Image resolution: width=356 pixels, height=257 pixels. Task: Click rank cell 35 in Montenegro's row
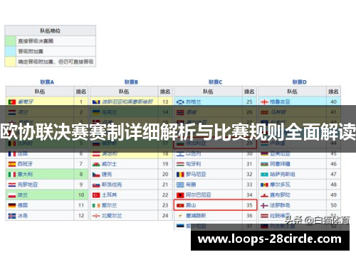(249, 205)
